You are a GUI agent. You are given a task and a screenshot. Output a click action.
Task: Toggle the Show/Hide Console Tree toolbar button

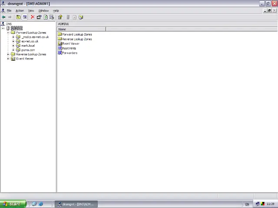25,17
